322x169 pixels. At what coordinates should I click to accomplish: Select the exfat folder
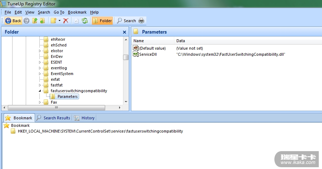[x=55, y=79]
